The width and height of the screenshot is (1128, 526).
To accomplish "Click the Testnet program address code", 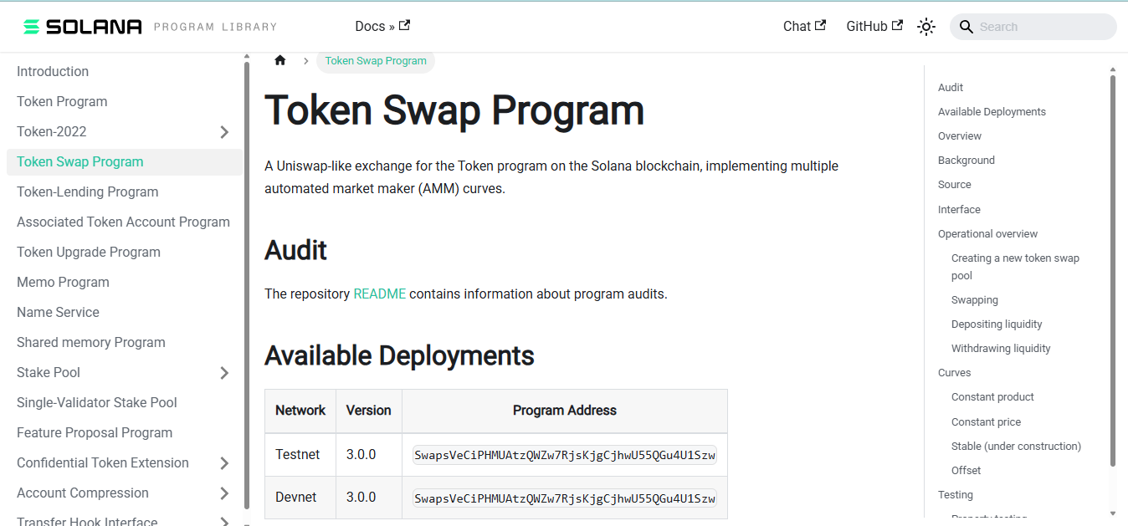I will point(565,455).
